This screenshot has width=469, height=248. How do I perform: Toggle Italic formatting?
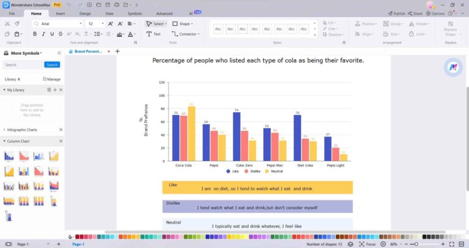point(43,34)
